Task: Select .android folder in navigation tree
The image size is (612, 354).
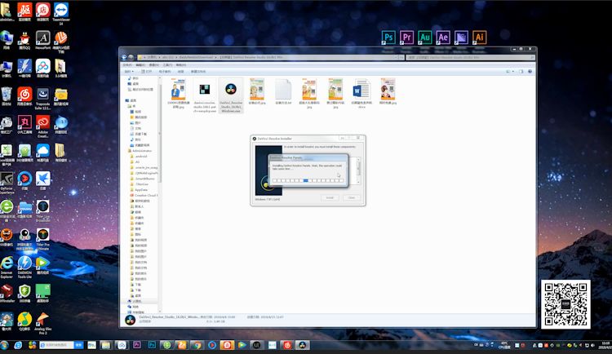Action: pyautogui.click(x=139, y=156)
